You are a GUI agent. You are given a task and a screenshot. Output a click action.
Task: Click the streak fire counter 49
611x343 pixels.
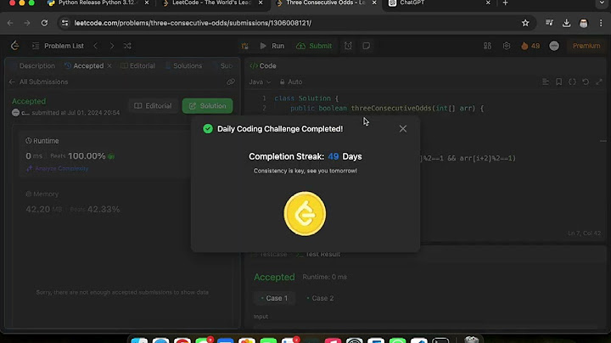click(530, 46)
